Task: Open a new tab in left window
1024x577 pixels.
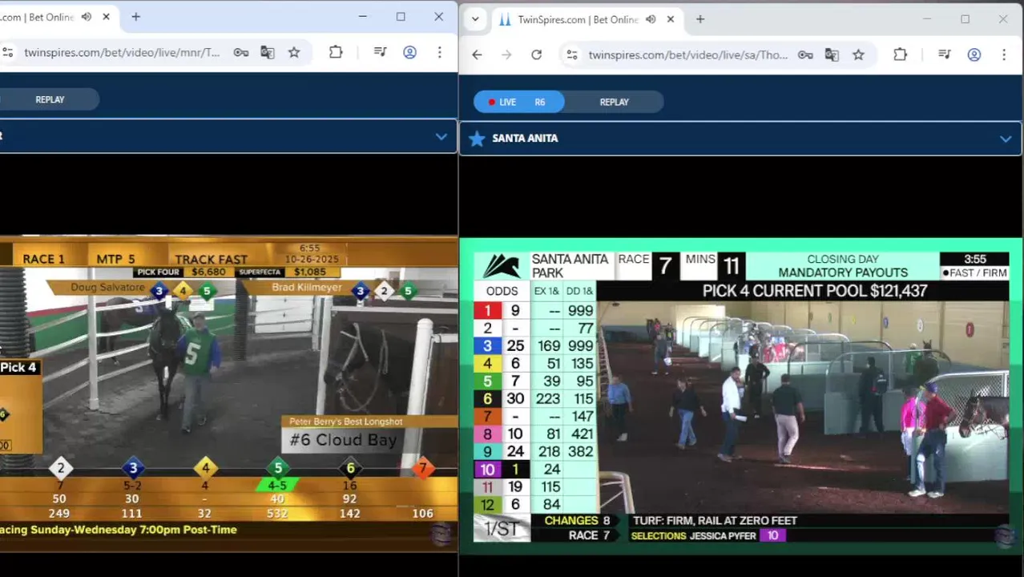Action: pyautogui.click(x=135, y=17)
